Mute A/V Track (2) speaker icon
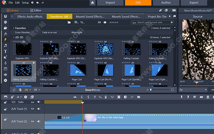The image size is (214, 134). tap(39, 121)
